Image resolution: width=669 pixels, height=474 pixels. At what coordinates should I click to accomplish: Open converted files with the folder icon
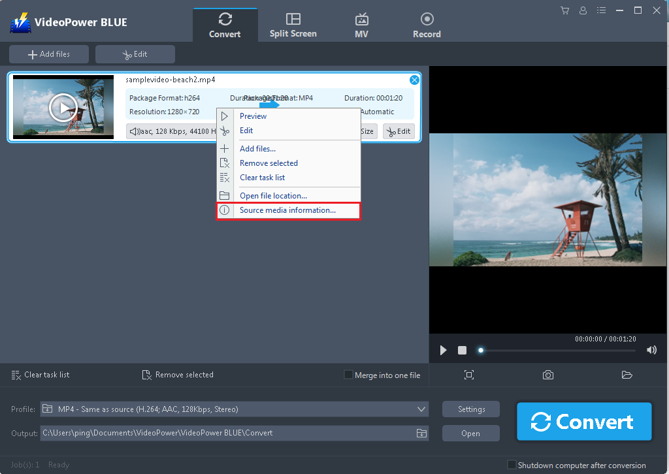click(x=627, y=375)
